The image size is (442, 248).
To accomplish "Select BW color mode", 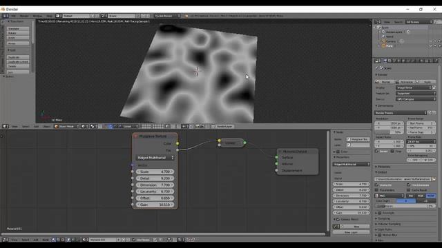I will (x=411, y=196).
